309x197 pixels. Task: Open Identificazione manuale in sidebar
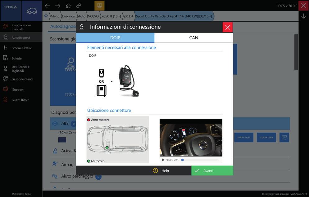21,27
